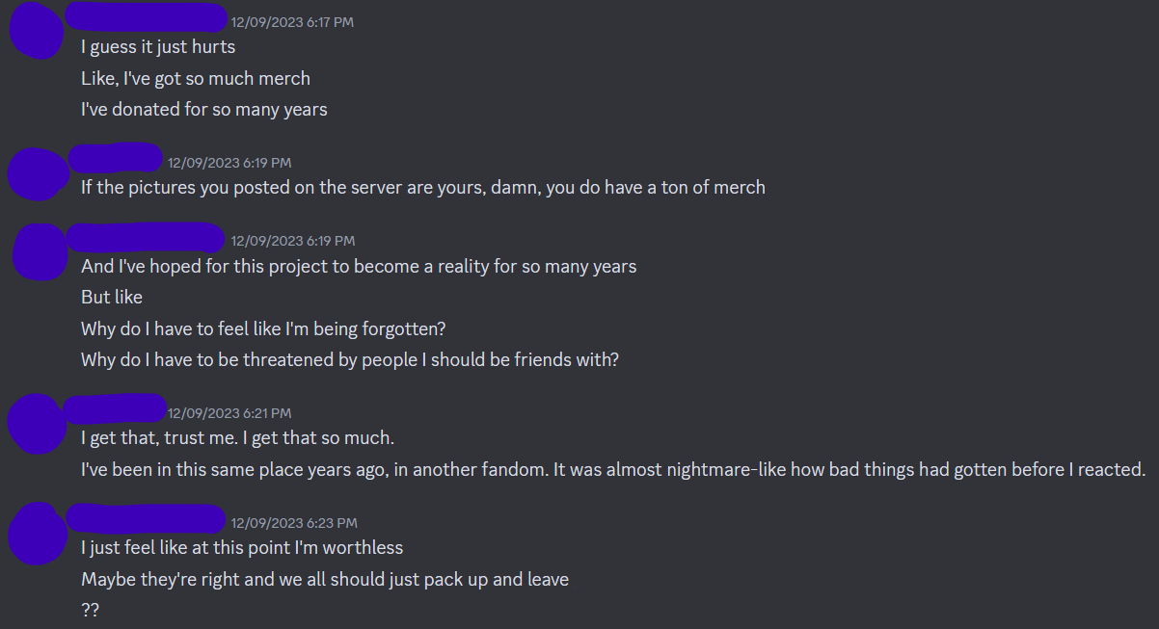1159x629 pixels.
Task: Click the 12/09/2023 6:21 PM timestamp
Action: click(x=229, y=413)
